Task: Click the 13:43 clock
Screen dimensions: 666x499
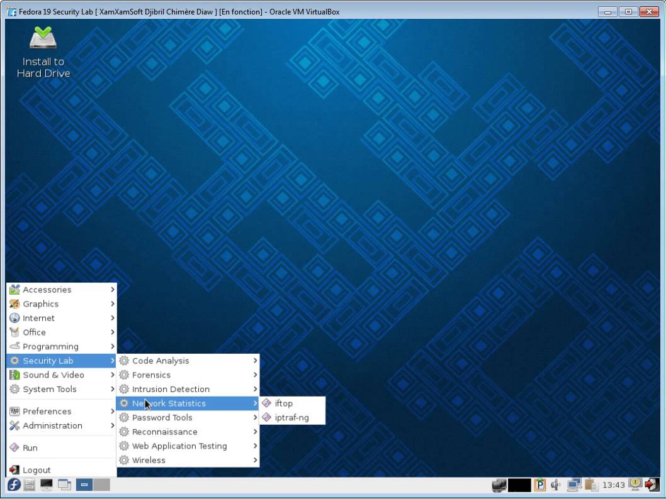Action: click(x=613, y=485)
